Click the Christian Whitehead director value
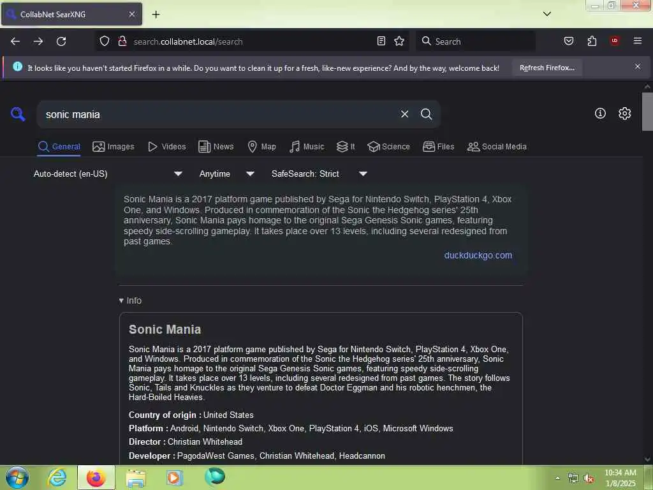653x490 pixels. point(205,442)
